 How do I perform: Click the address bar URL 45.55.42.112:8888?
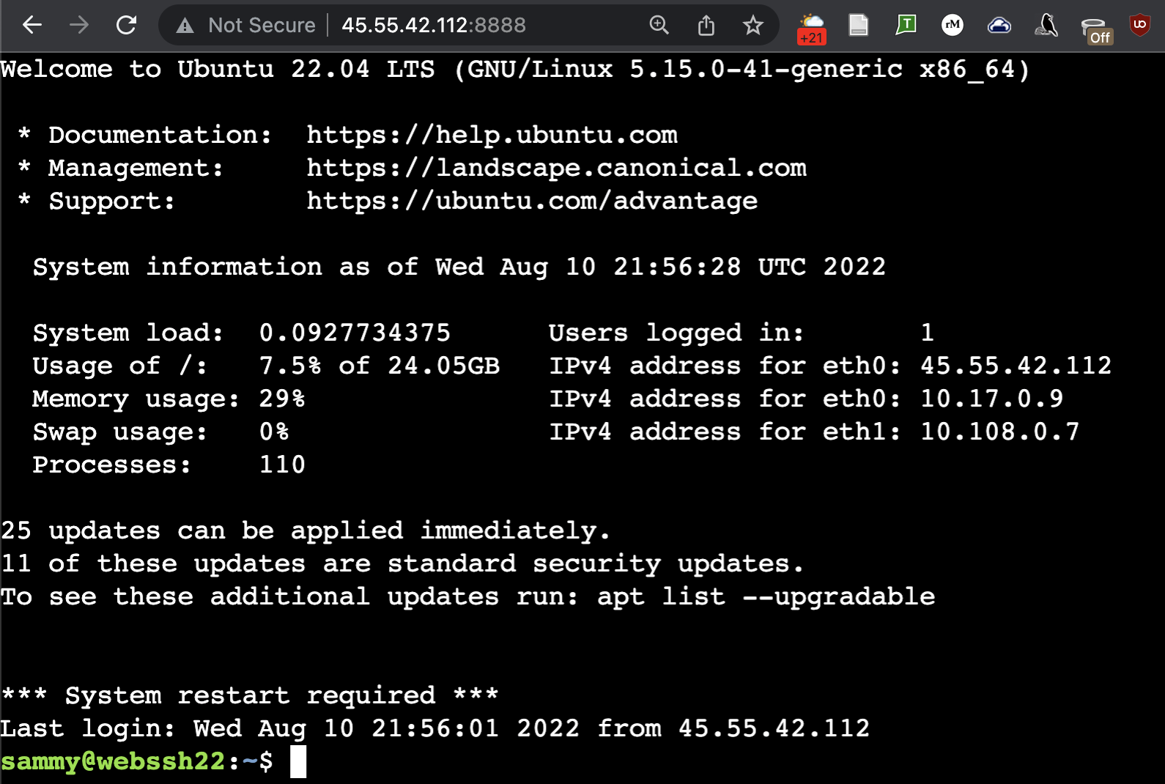(x=434, y=25)
